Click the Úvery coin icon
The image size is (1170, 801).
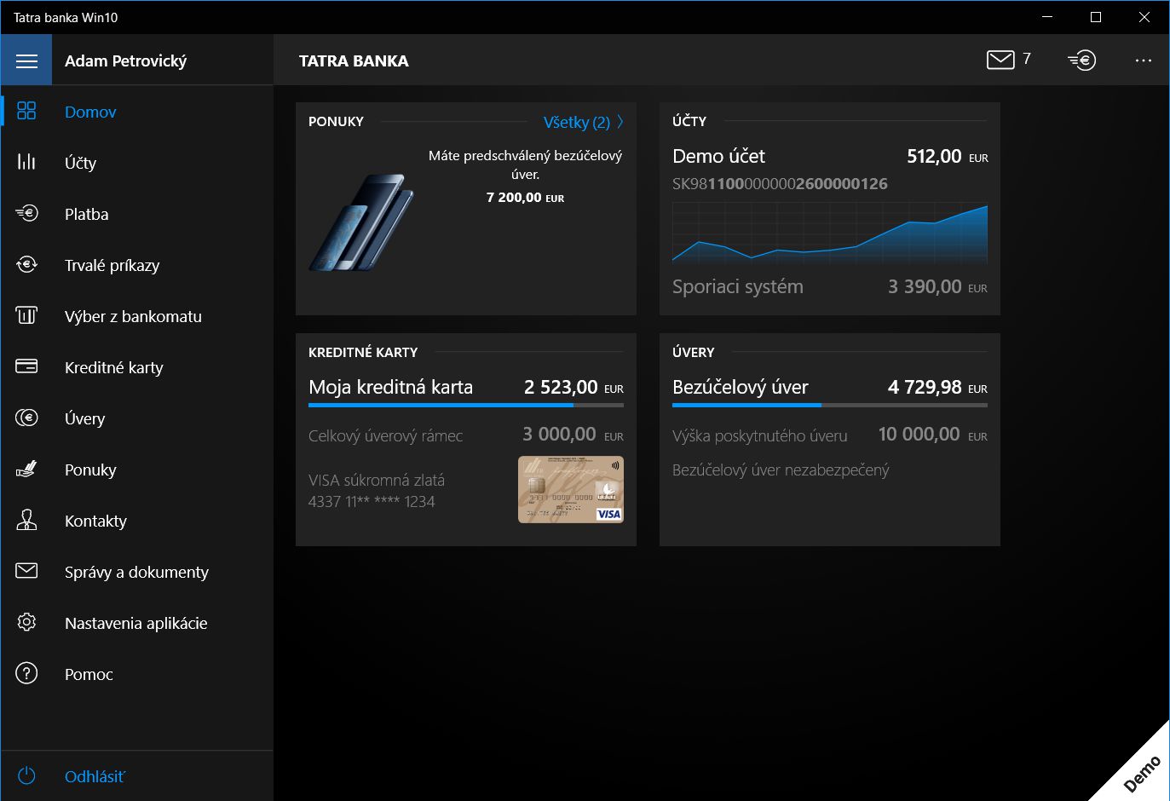(x=26, y=418)
